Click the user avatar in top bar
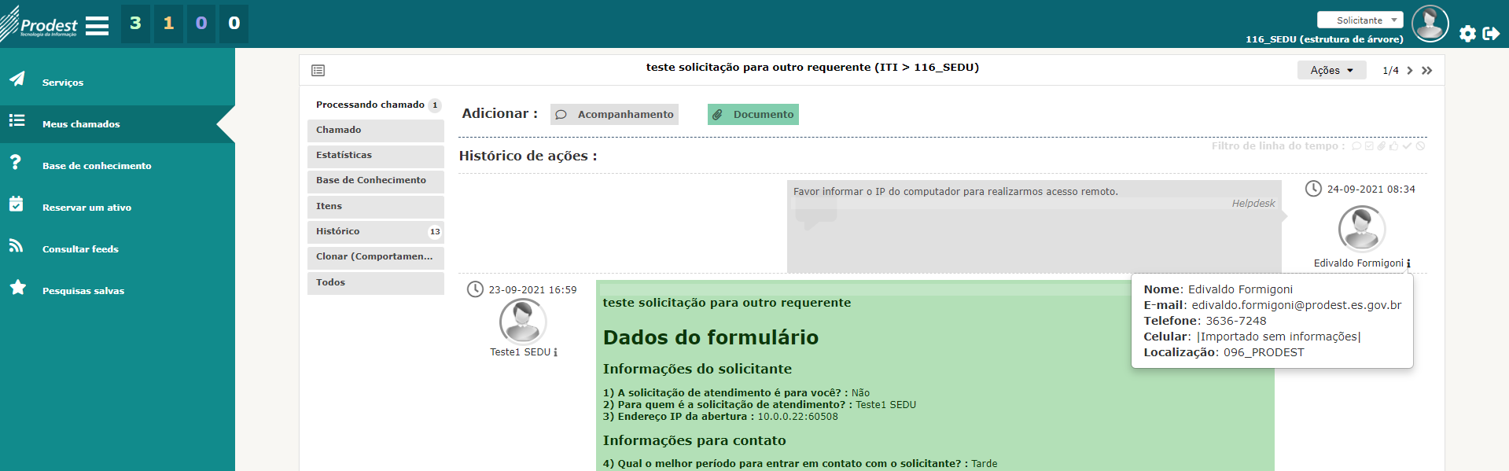The width and height of the screenshot is (1509, 471). pyautogui.click(x=1430, y=24)
